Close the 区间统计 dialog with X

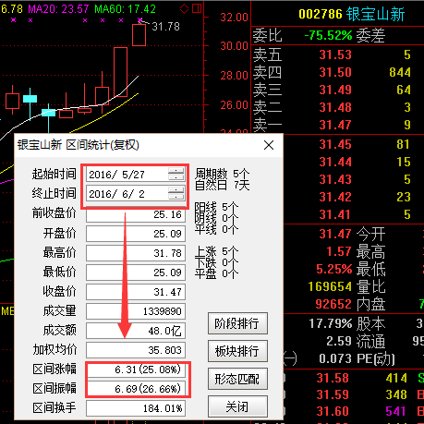(x=269, y=145)
